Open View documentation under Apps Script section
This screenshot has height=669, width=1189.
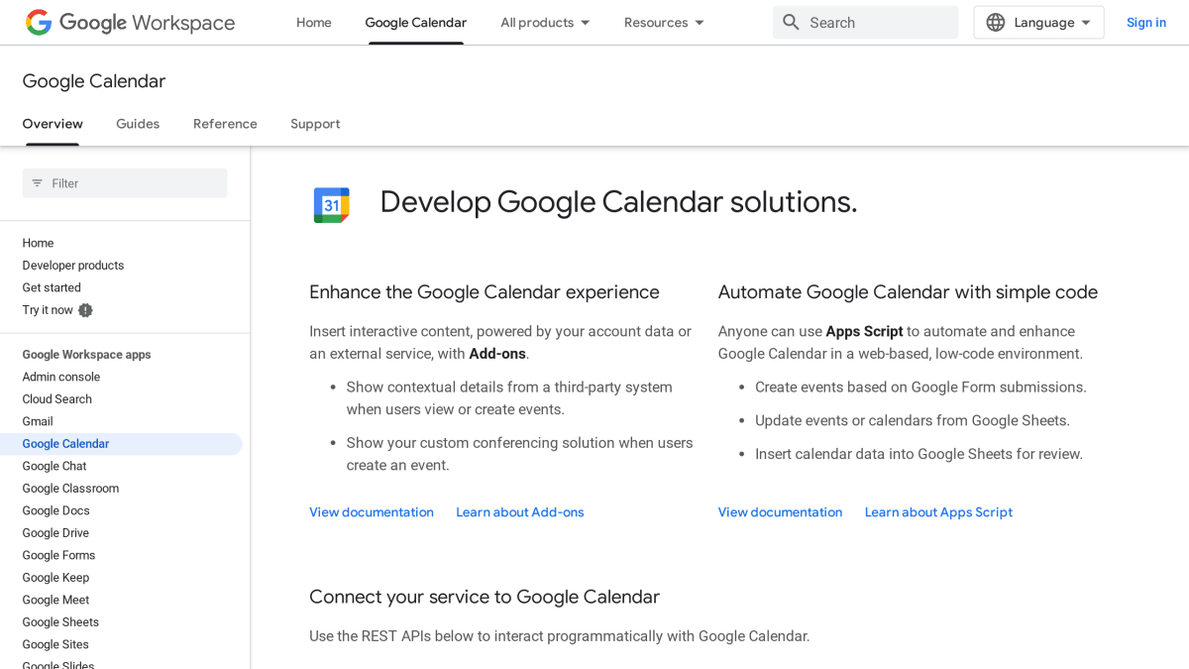coord(781,512)
